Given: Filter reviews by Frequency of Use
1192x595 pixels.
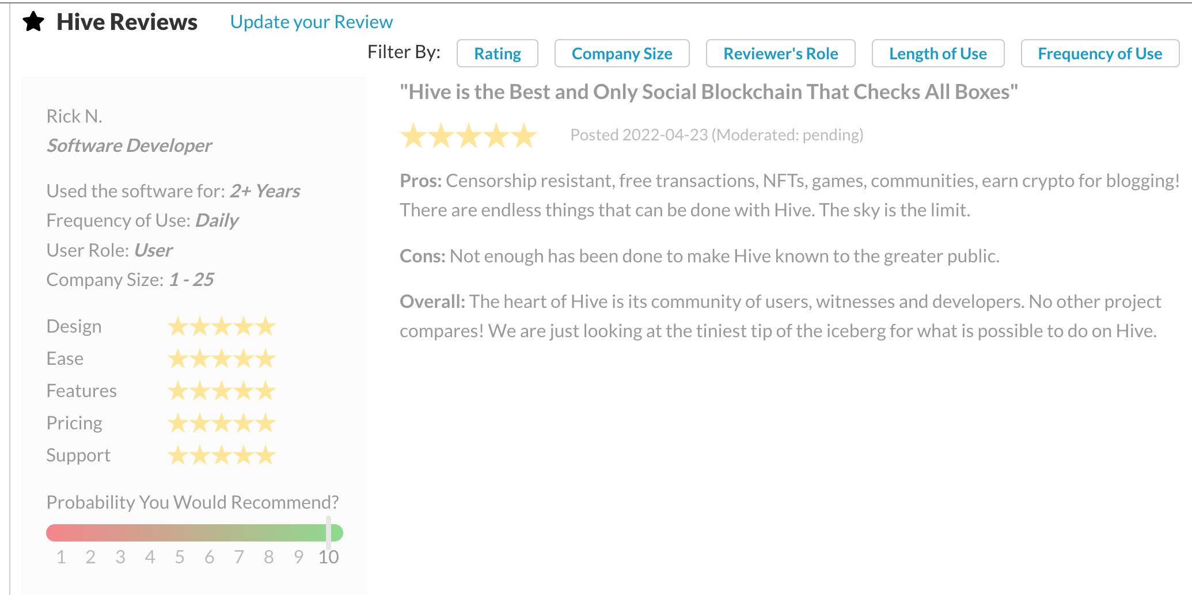Looking at the screenshot, I should [x=1100, y=54].
